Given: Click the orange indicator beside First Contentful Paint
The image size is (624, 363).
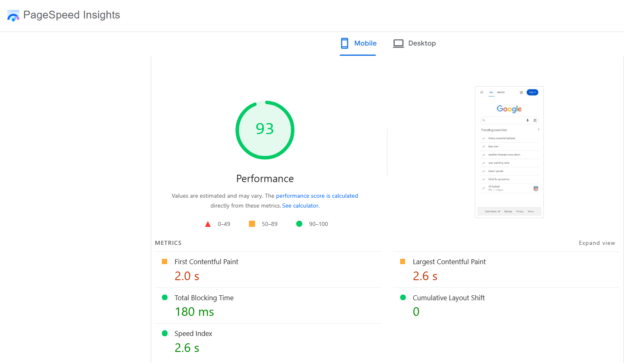Looking at the screenshot, I should pyautogui.click(x=165, y=261).
